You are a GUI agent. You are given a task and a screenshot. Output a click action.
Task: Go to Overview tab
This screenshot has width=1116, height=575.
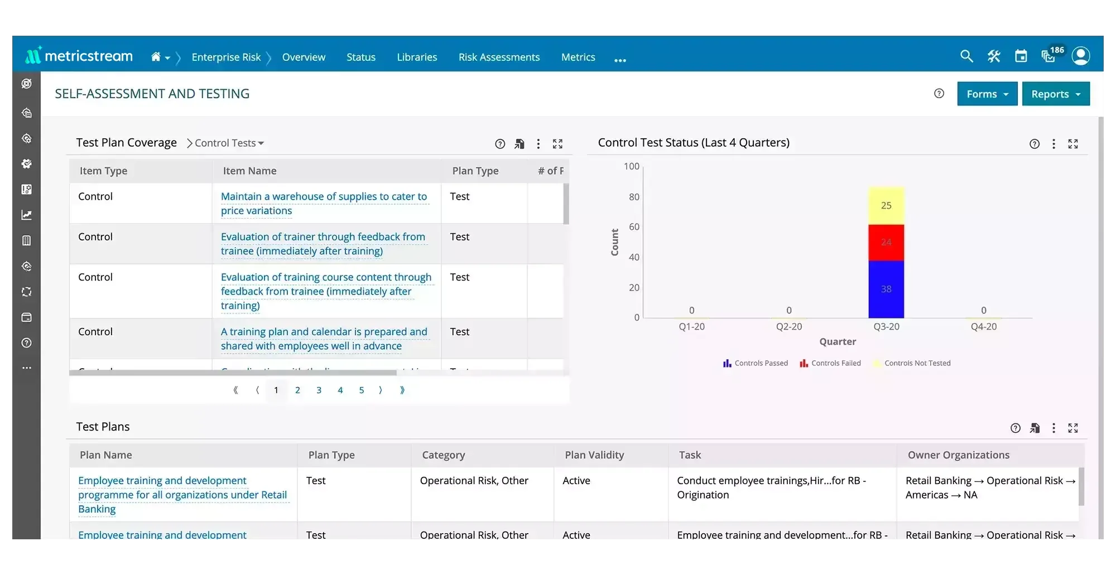(x=304, y=57)
